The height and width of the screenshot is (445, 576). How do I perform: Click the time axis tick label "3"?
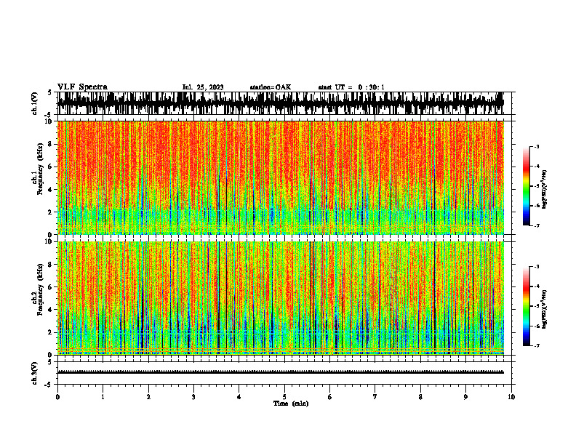(193, 397)
